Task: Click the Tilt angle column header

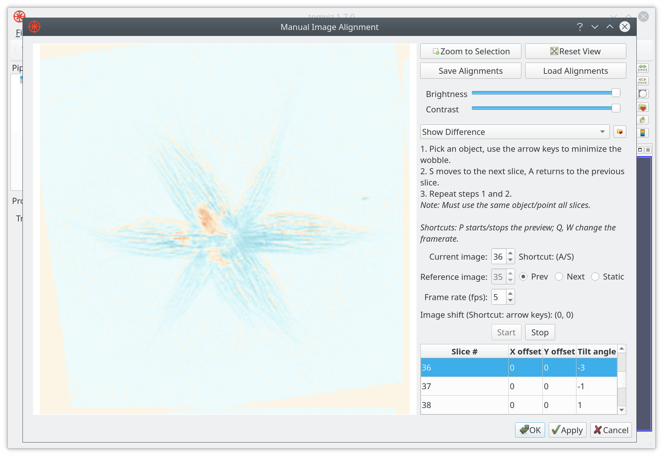Action: pos(596,351)
